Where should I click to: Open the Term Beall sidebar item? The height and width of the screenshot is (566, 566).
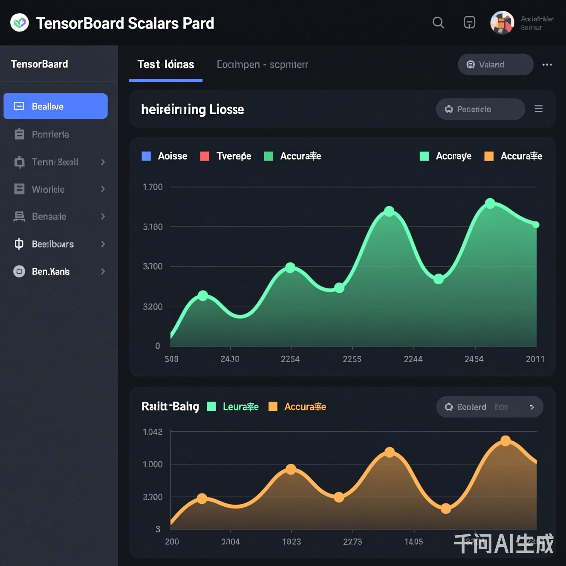(55, 162)
